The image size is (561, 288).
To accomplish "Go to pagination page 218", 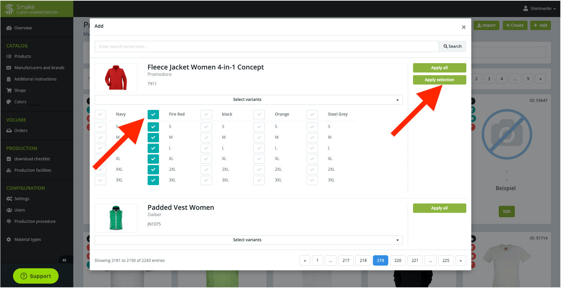I will [x=363, y=261].
